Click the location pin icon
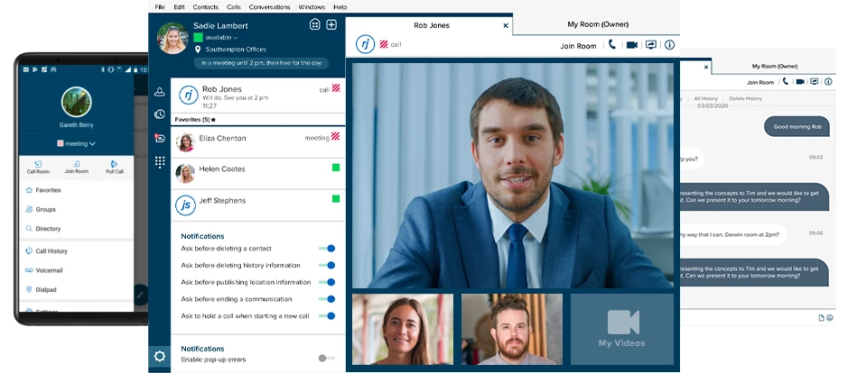 pyautogui.click(x=198, y=50)
